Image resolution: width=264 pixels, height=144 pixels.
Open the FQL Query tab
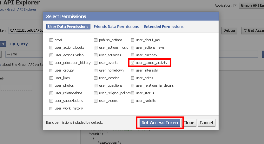point(18,44)
